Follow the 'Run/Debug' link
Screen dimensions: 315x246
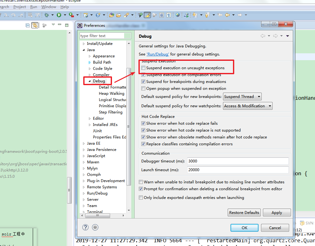(x=158, y=54)
